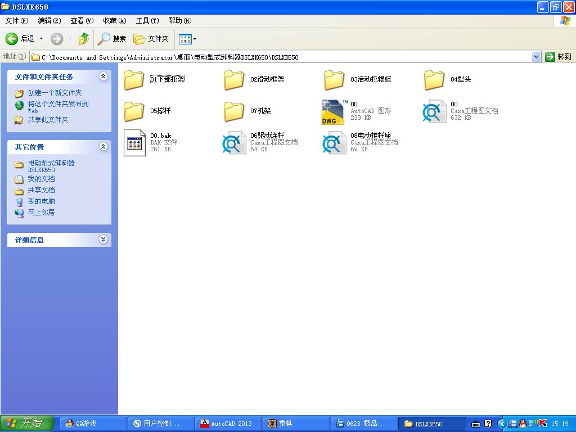This screenshot has width=576, height=432.
Task: Open the Back button history dropdown
Action: point(41,39)
